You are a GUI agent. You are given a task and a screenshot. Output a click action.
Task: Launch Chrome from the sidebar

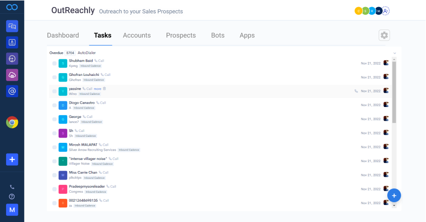coord(12,123)
